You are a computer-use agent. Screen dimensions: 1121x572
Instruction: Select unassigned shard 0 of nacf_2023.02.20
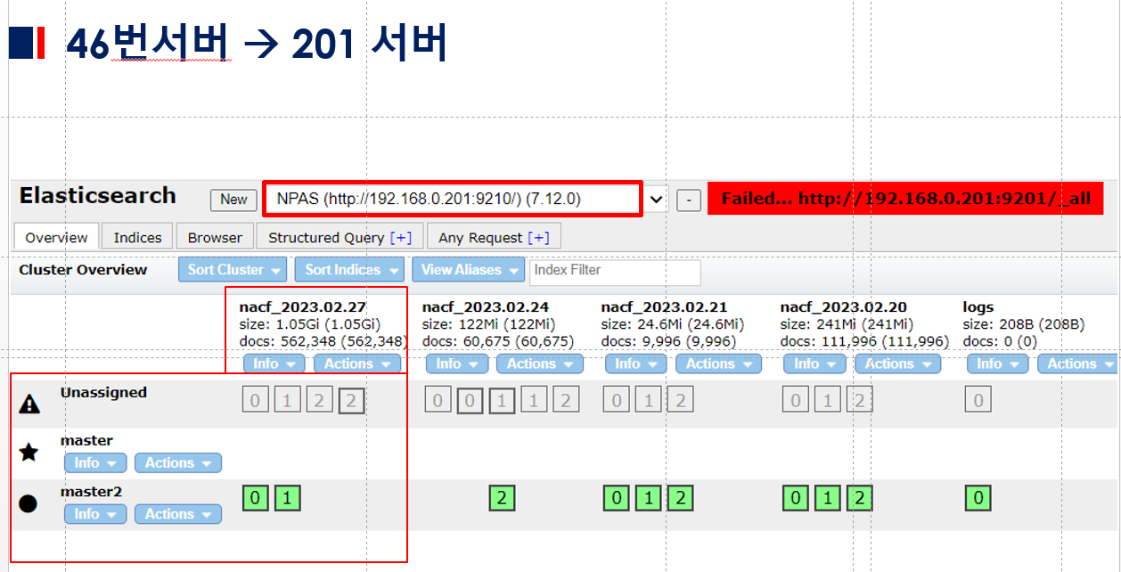click(796, 400)
